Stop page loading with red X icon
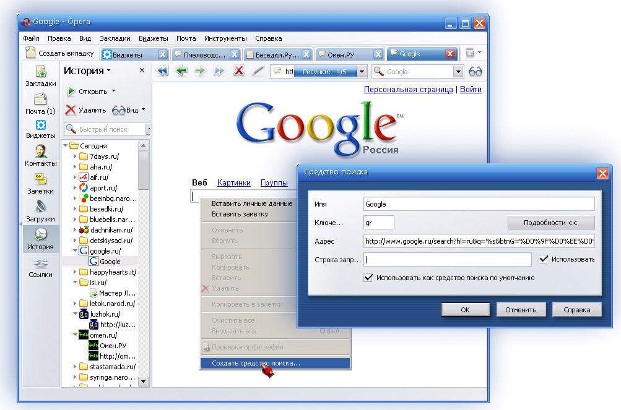The height and width of the screenshot is (410, 621). coord(238,71)
